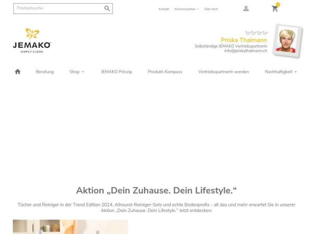This screenshot has height=234, width=313.
Task: Click the JEMAKO butterfly logo
Action: tap(32, 41)
